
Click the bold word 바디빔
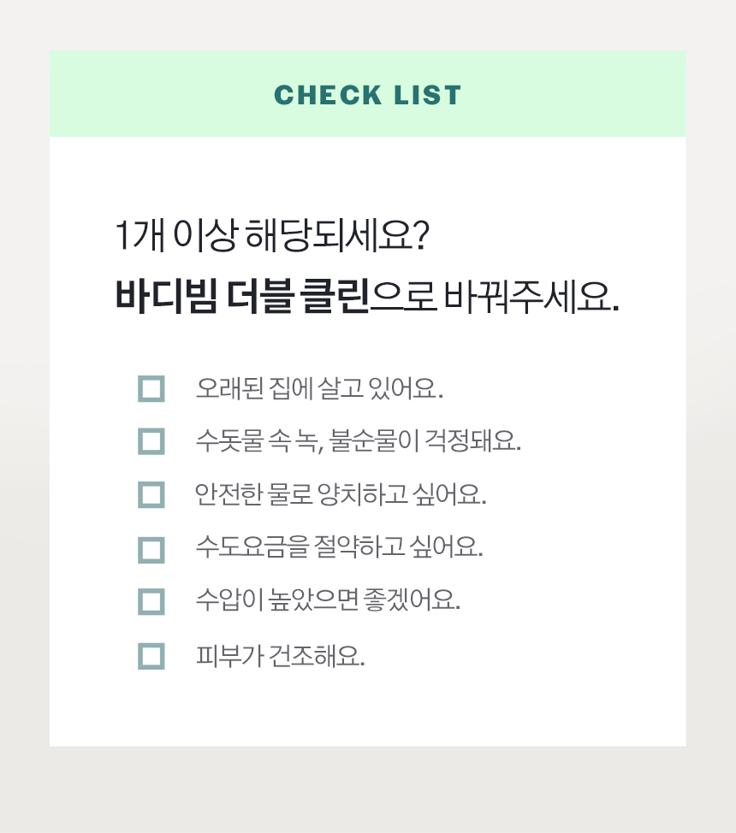166,295
